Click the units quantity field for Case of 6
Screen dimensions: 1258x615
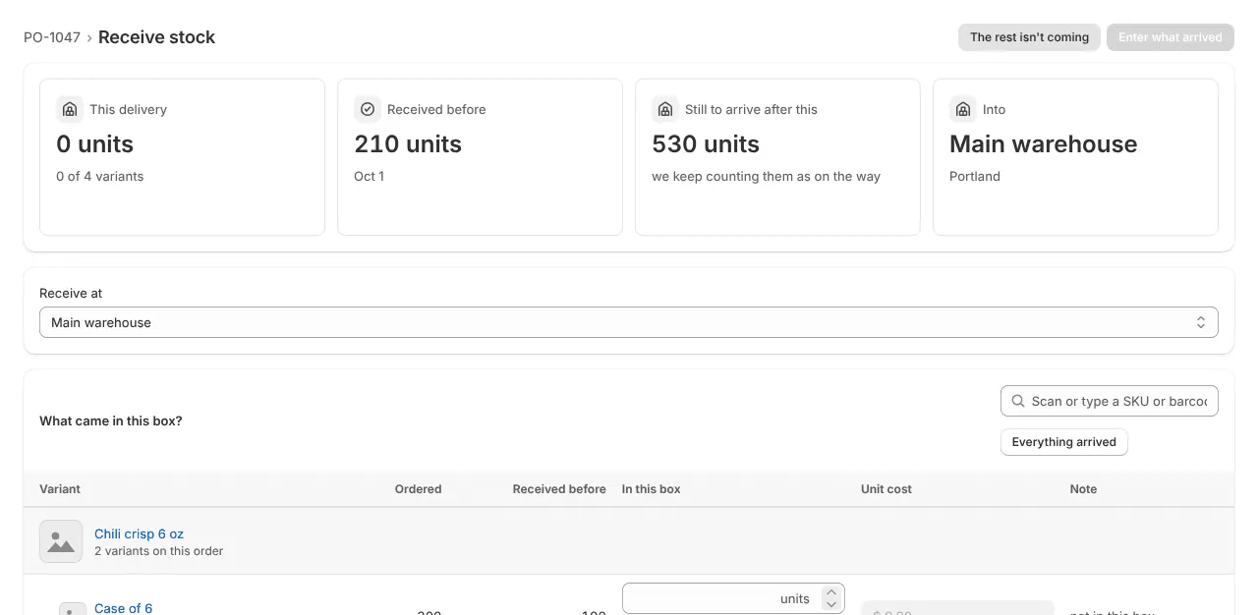point(733,598)
